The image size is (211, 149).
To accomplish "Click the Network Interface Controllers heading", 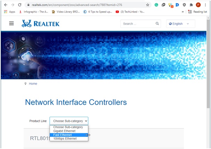I will pyautogui.click(x=76, y=102).
